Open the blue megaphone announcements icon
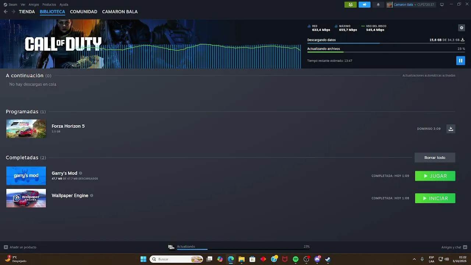Screen dimensions: 471x265 click(364, 5)
